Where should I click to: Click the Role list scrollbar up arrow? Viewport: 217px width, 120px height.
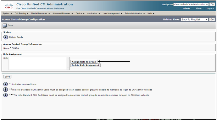point(68,59)
